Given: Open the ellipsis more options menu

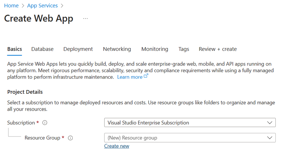Looking at the screenshot, I should tap(86, 18).
